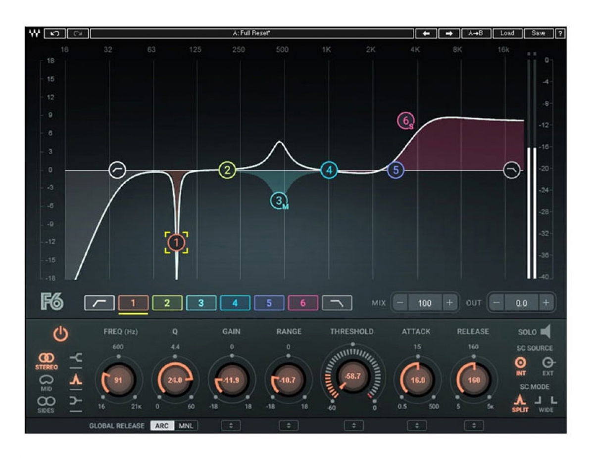Click the FREQ knob showing 91
594x458 pixels.
click(x=118, y=380)
